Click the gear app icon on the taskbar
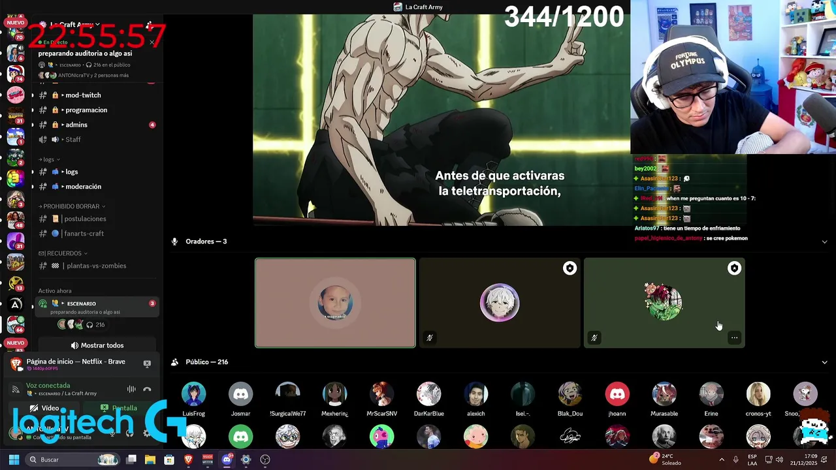This screenshot has height=470, width=836. coord(246,460)
